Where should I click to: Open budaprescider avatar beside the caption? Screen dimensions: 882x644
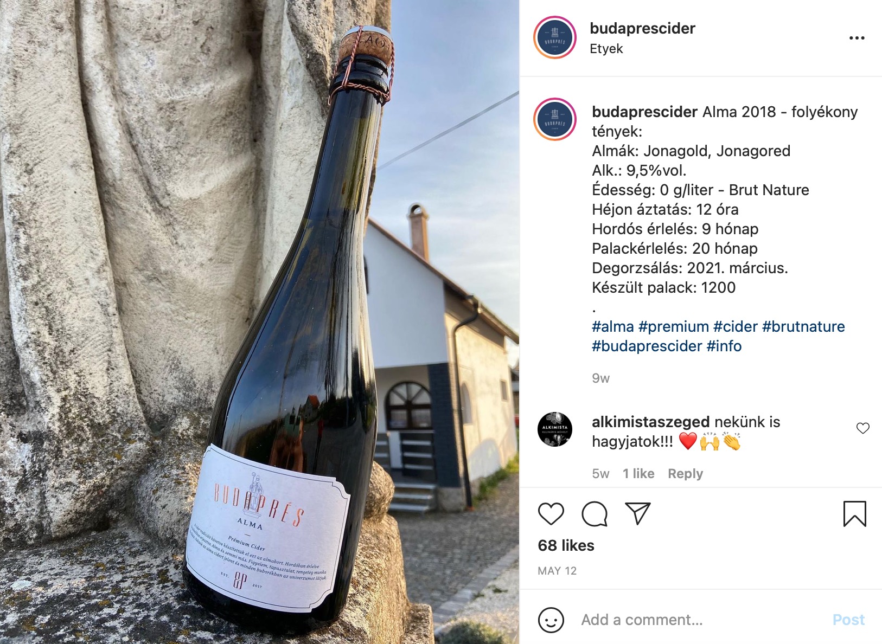click(x=554, y=119)
